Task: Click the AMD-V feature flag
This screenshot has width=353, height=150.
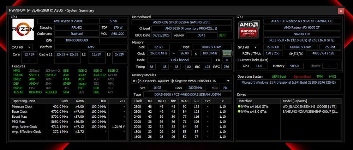Action: pyautogui.click(x=34, y=84)
